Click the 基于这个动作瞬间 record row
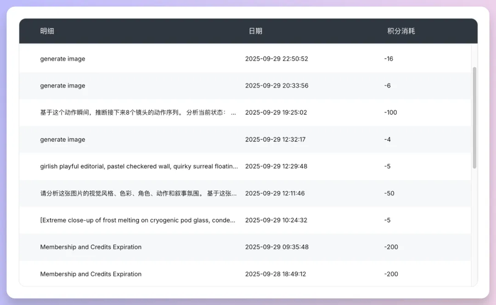The width and height of the screenshot is (496, 305). [138, 113]
